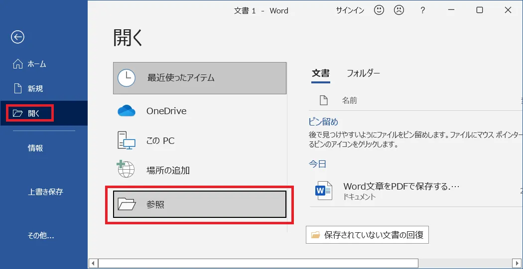The image size is (523, 269).
Task: Click the Home house icon
Action: 17,64
